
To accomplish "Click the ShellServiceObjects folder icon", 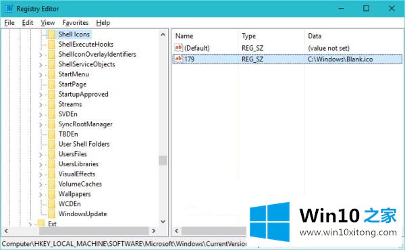I will point(52,64).
